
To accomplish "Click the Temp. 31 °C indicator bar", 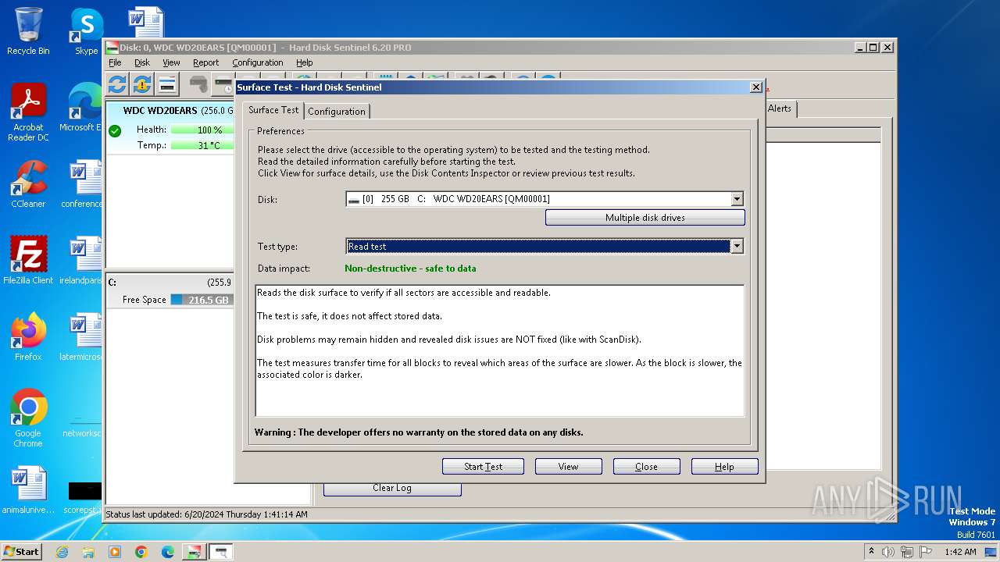I will 202,145.
